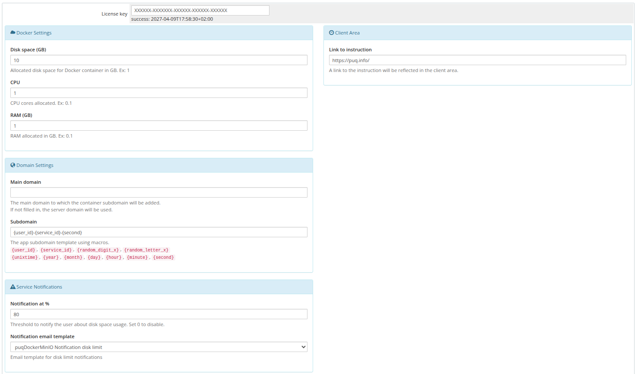The width and height of the screenshot is (637, 374).
Task: Click the clock icon on Client Area header
Action: tap(331, 32)
